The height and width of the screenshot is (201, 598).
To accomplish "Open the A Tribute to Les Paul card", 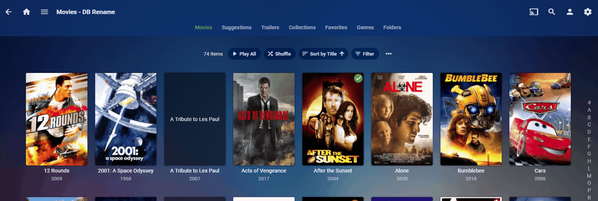I will 195,119.
